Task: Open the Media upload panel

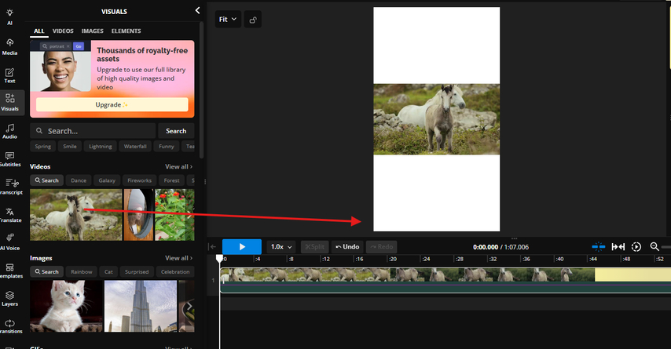Action: tap(9, 47)
